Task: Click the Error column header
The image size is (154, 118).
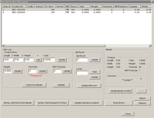Action: pos(74,6)
